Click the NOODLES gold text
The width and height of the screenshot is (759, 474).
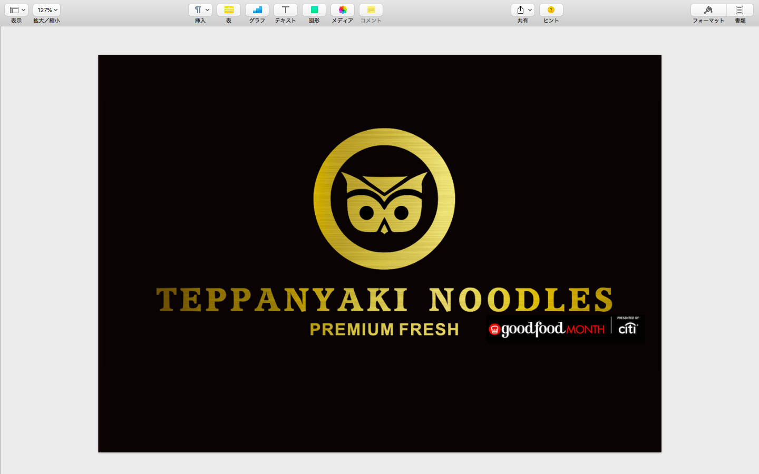521,300
